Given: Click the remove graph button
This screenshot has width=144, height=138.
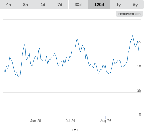Looking at the screenshot, I should (129, 14).
